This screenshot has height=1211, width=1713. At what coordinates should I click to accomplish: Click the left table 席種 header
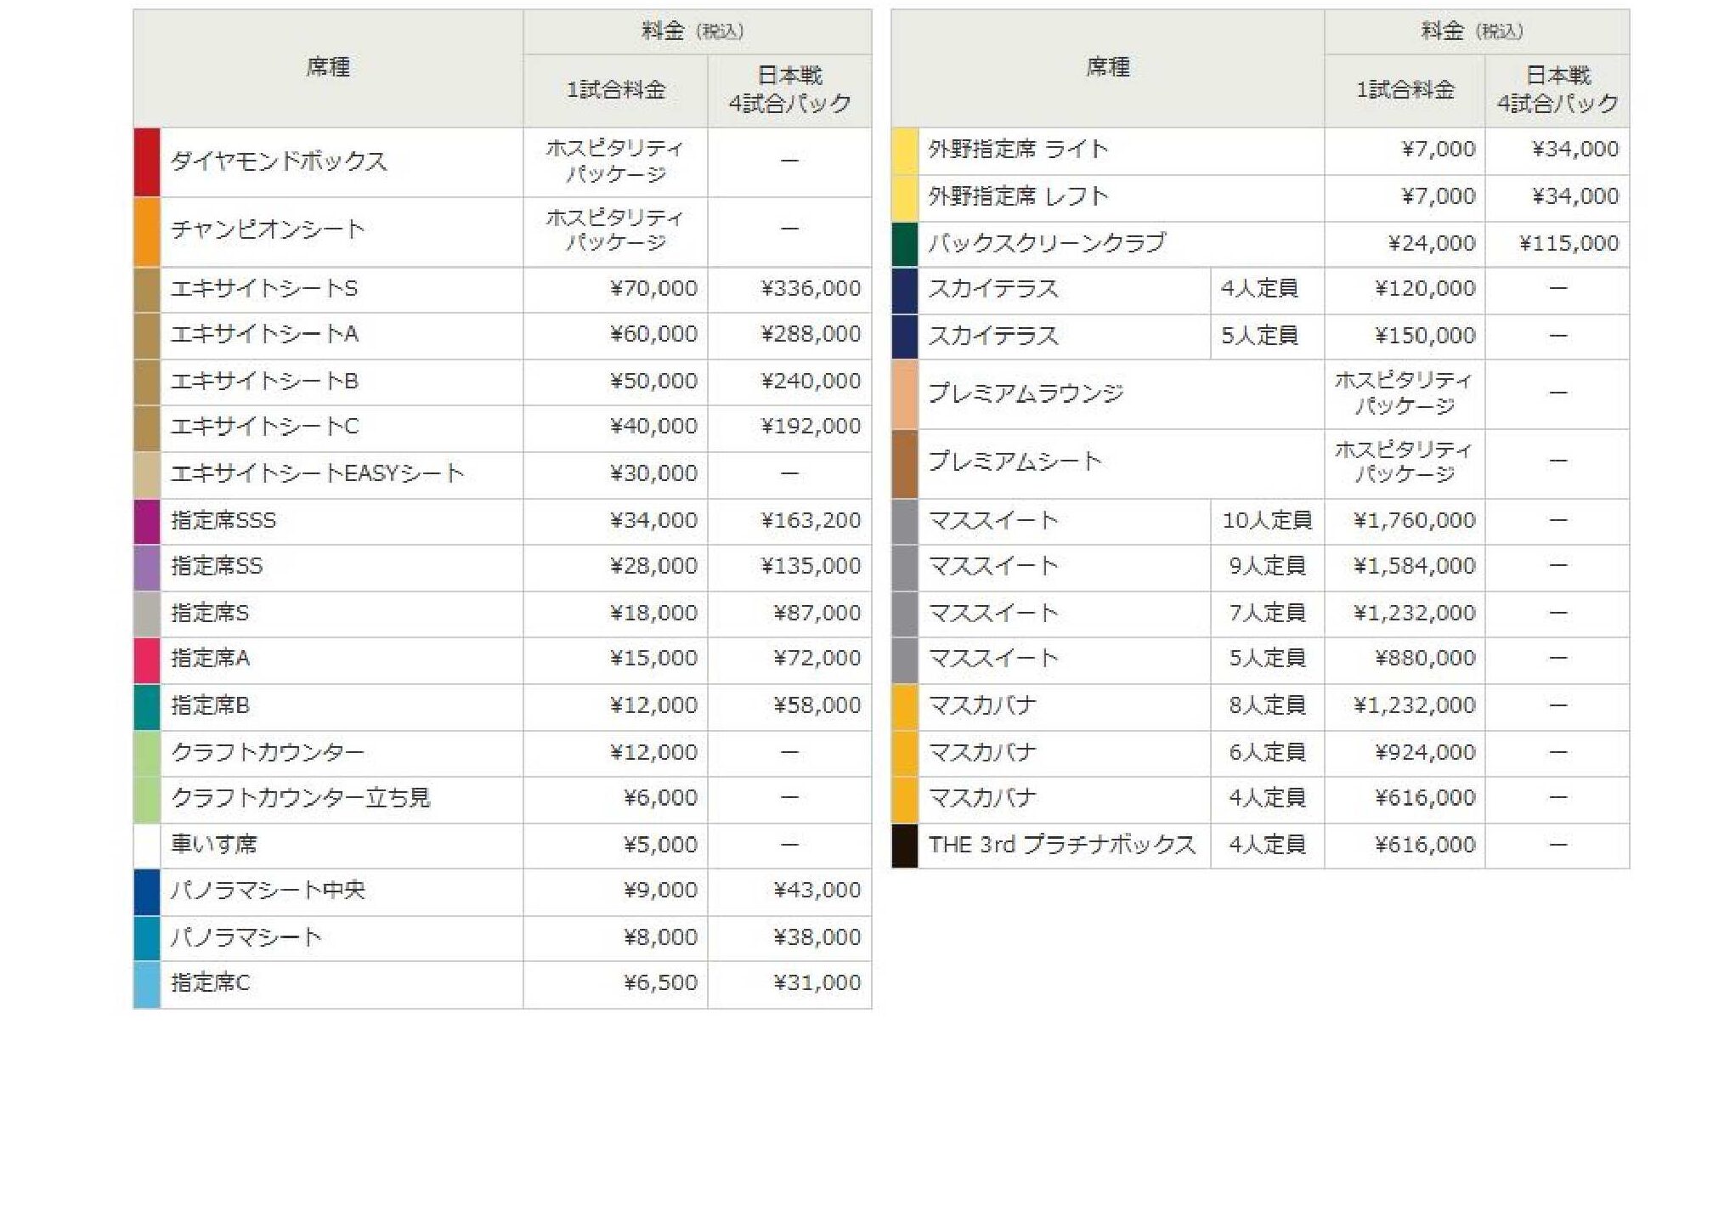coord(328,67)
